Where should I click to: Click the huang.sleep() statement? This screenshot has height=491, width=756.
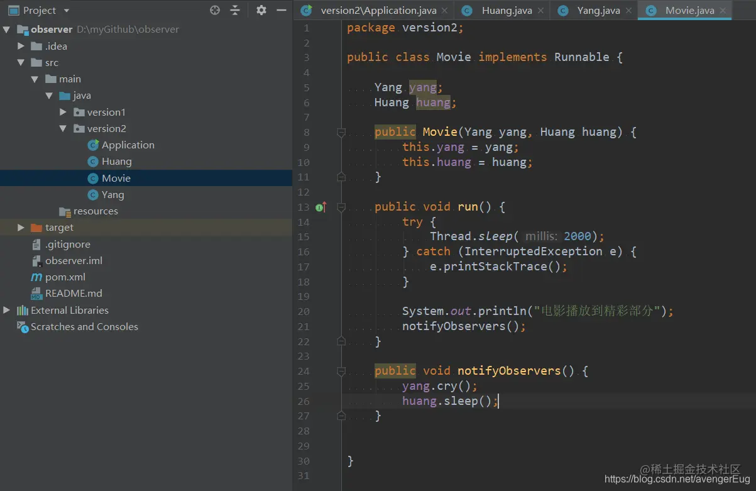(450, 401)
